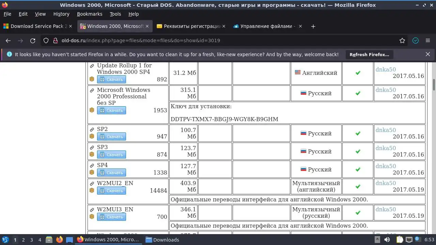The image size is (436, 245).
Task: Open the volume control in system tray
Action: point(387,240)
